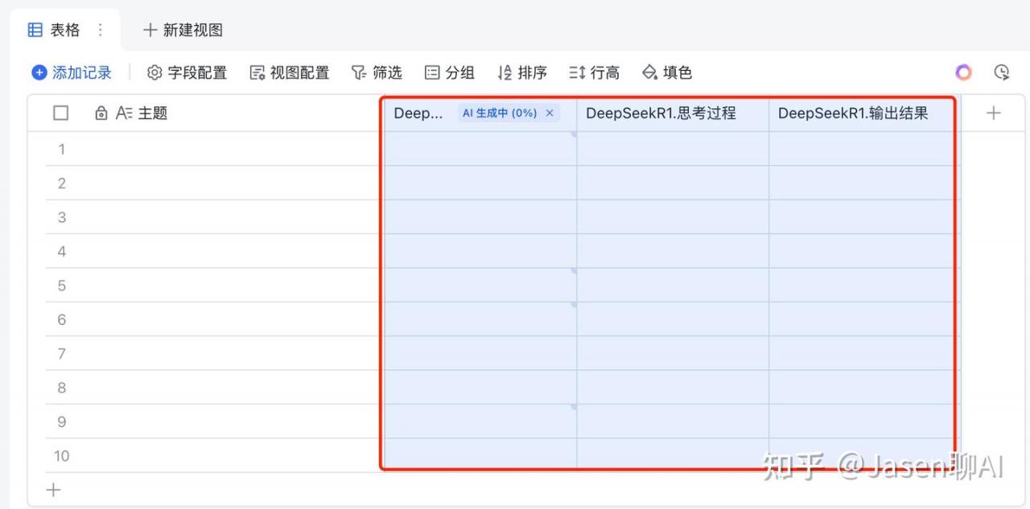This screenshot has width=1030, height=509.
Task: Click the 添加记录 button
Action: click(72, 72)
